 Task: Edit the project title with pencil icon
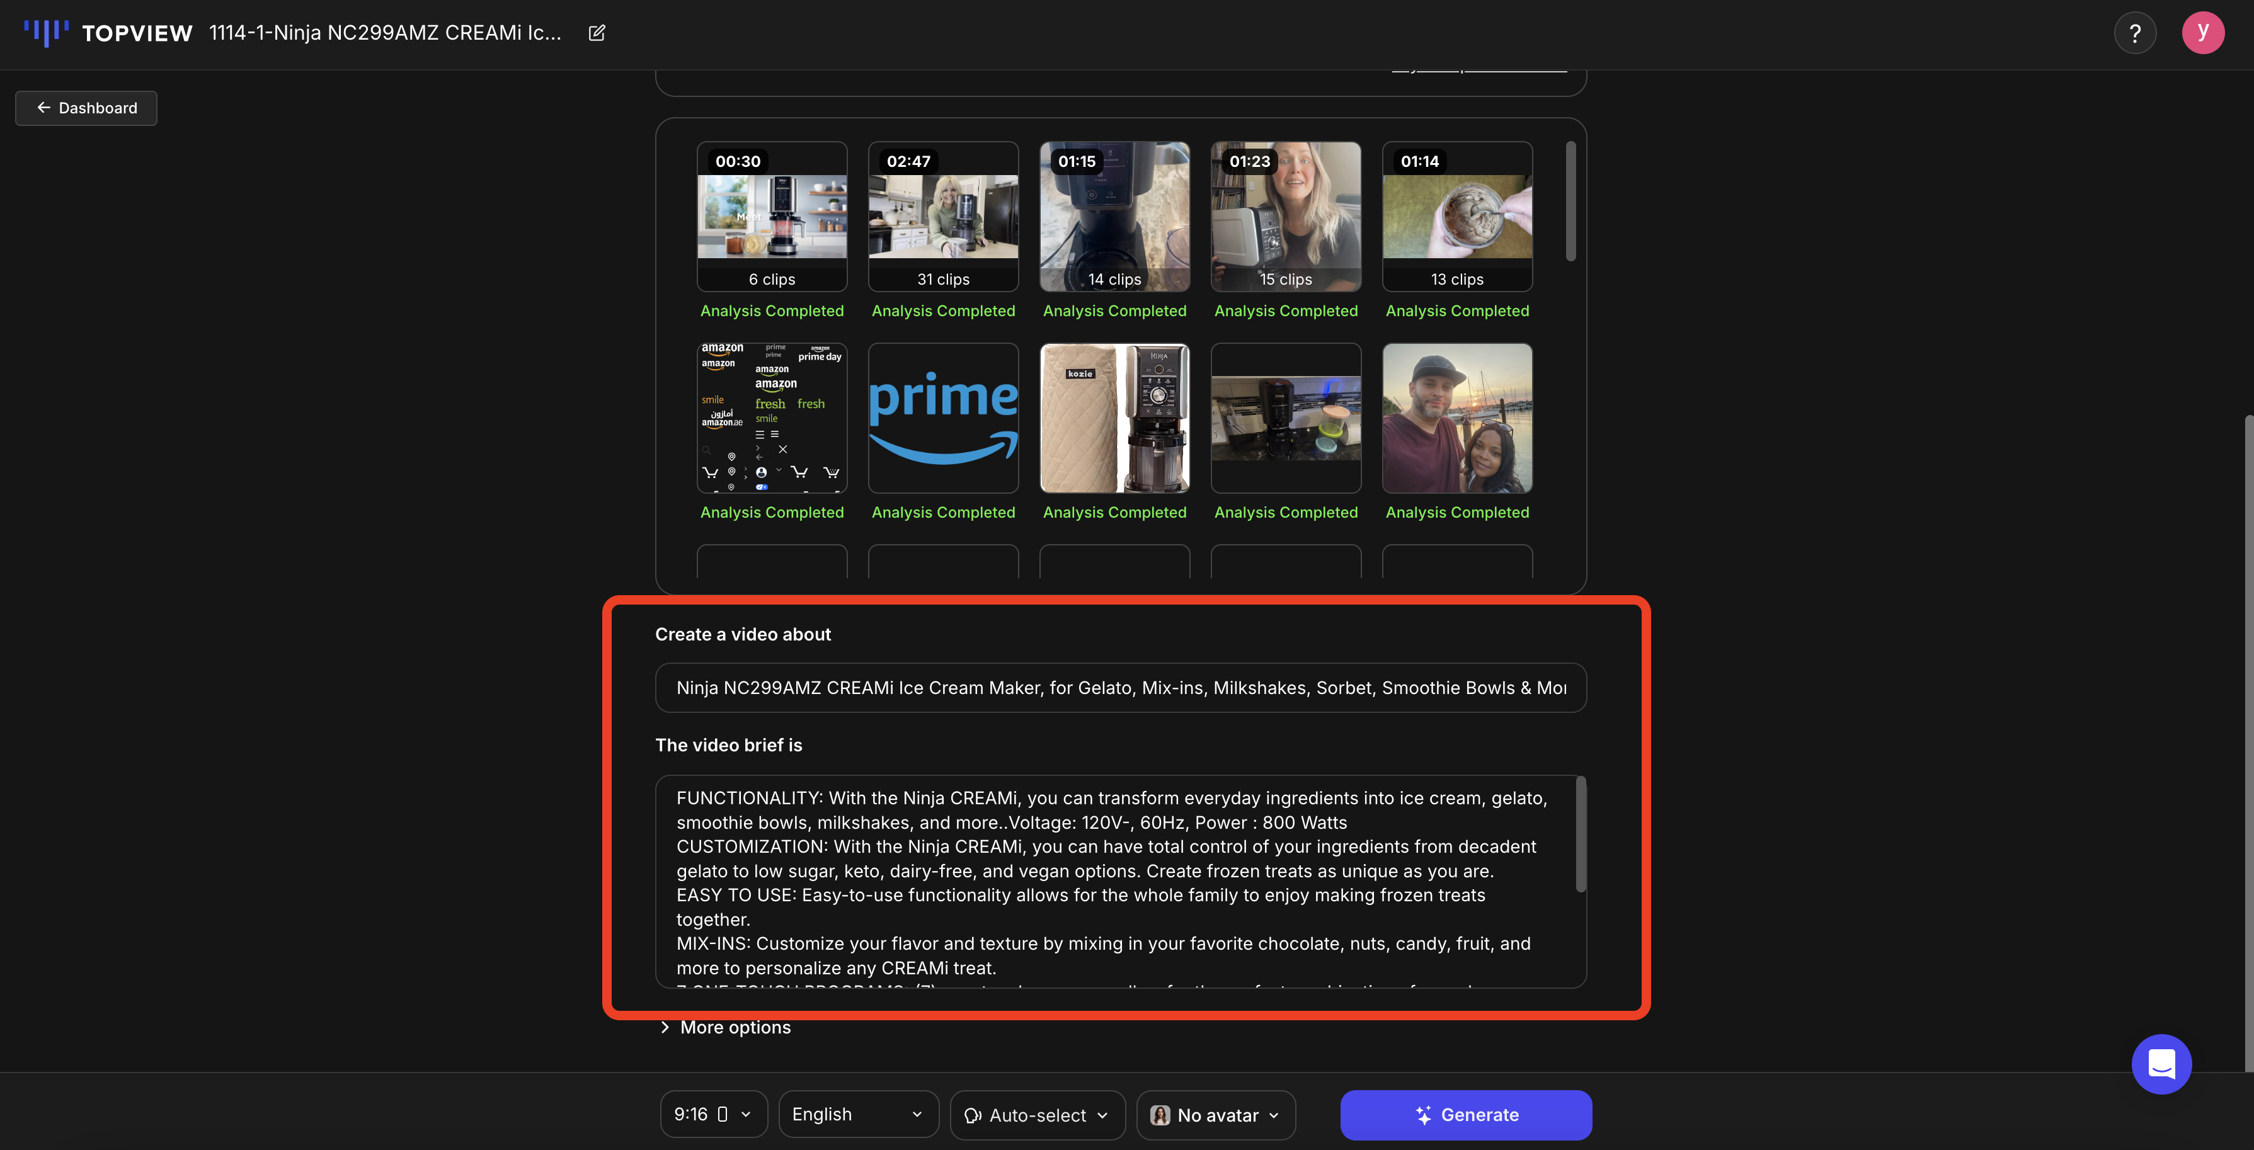pos(597,33)
